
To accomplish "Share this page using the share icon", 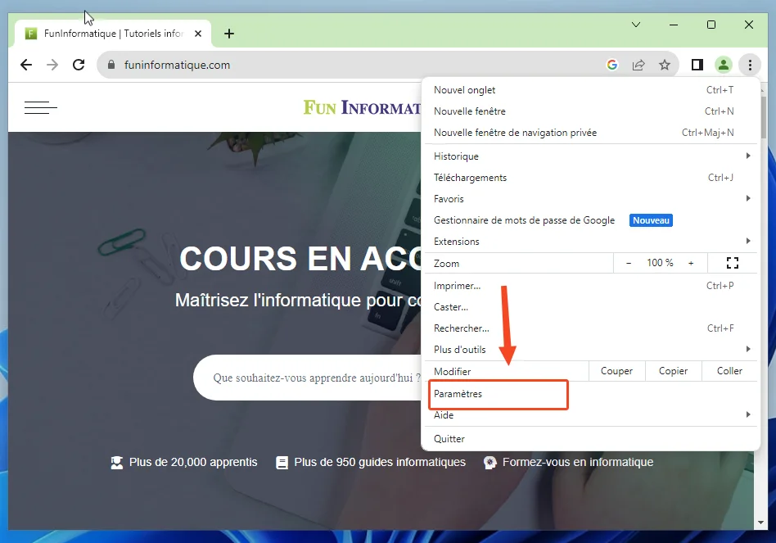I will coord(638,65).
